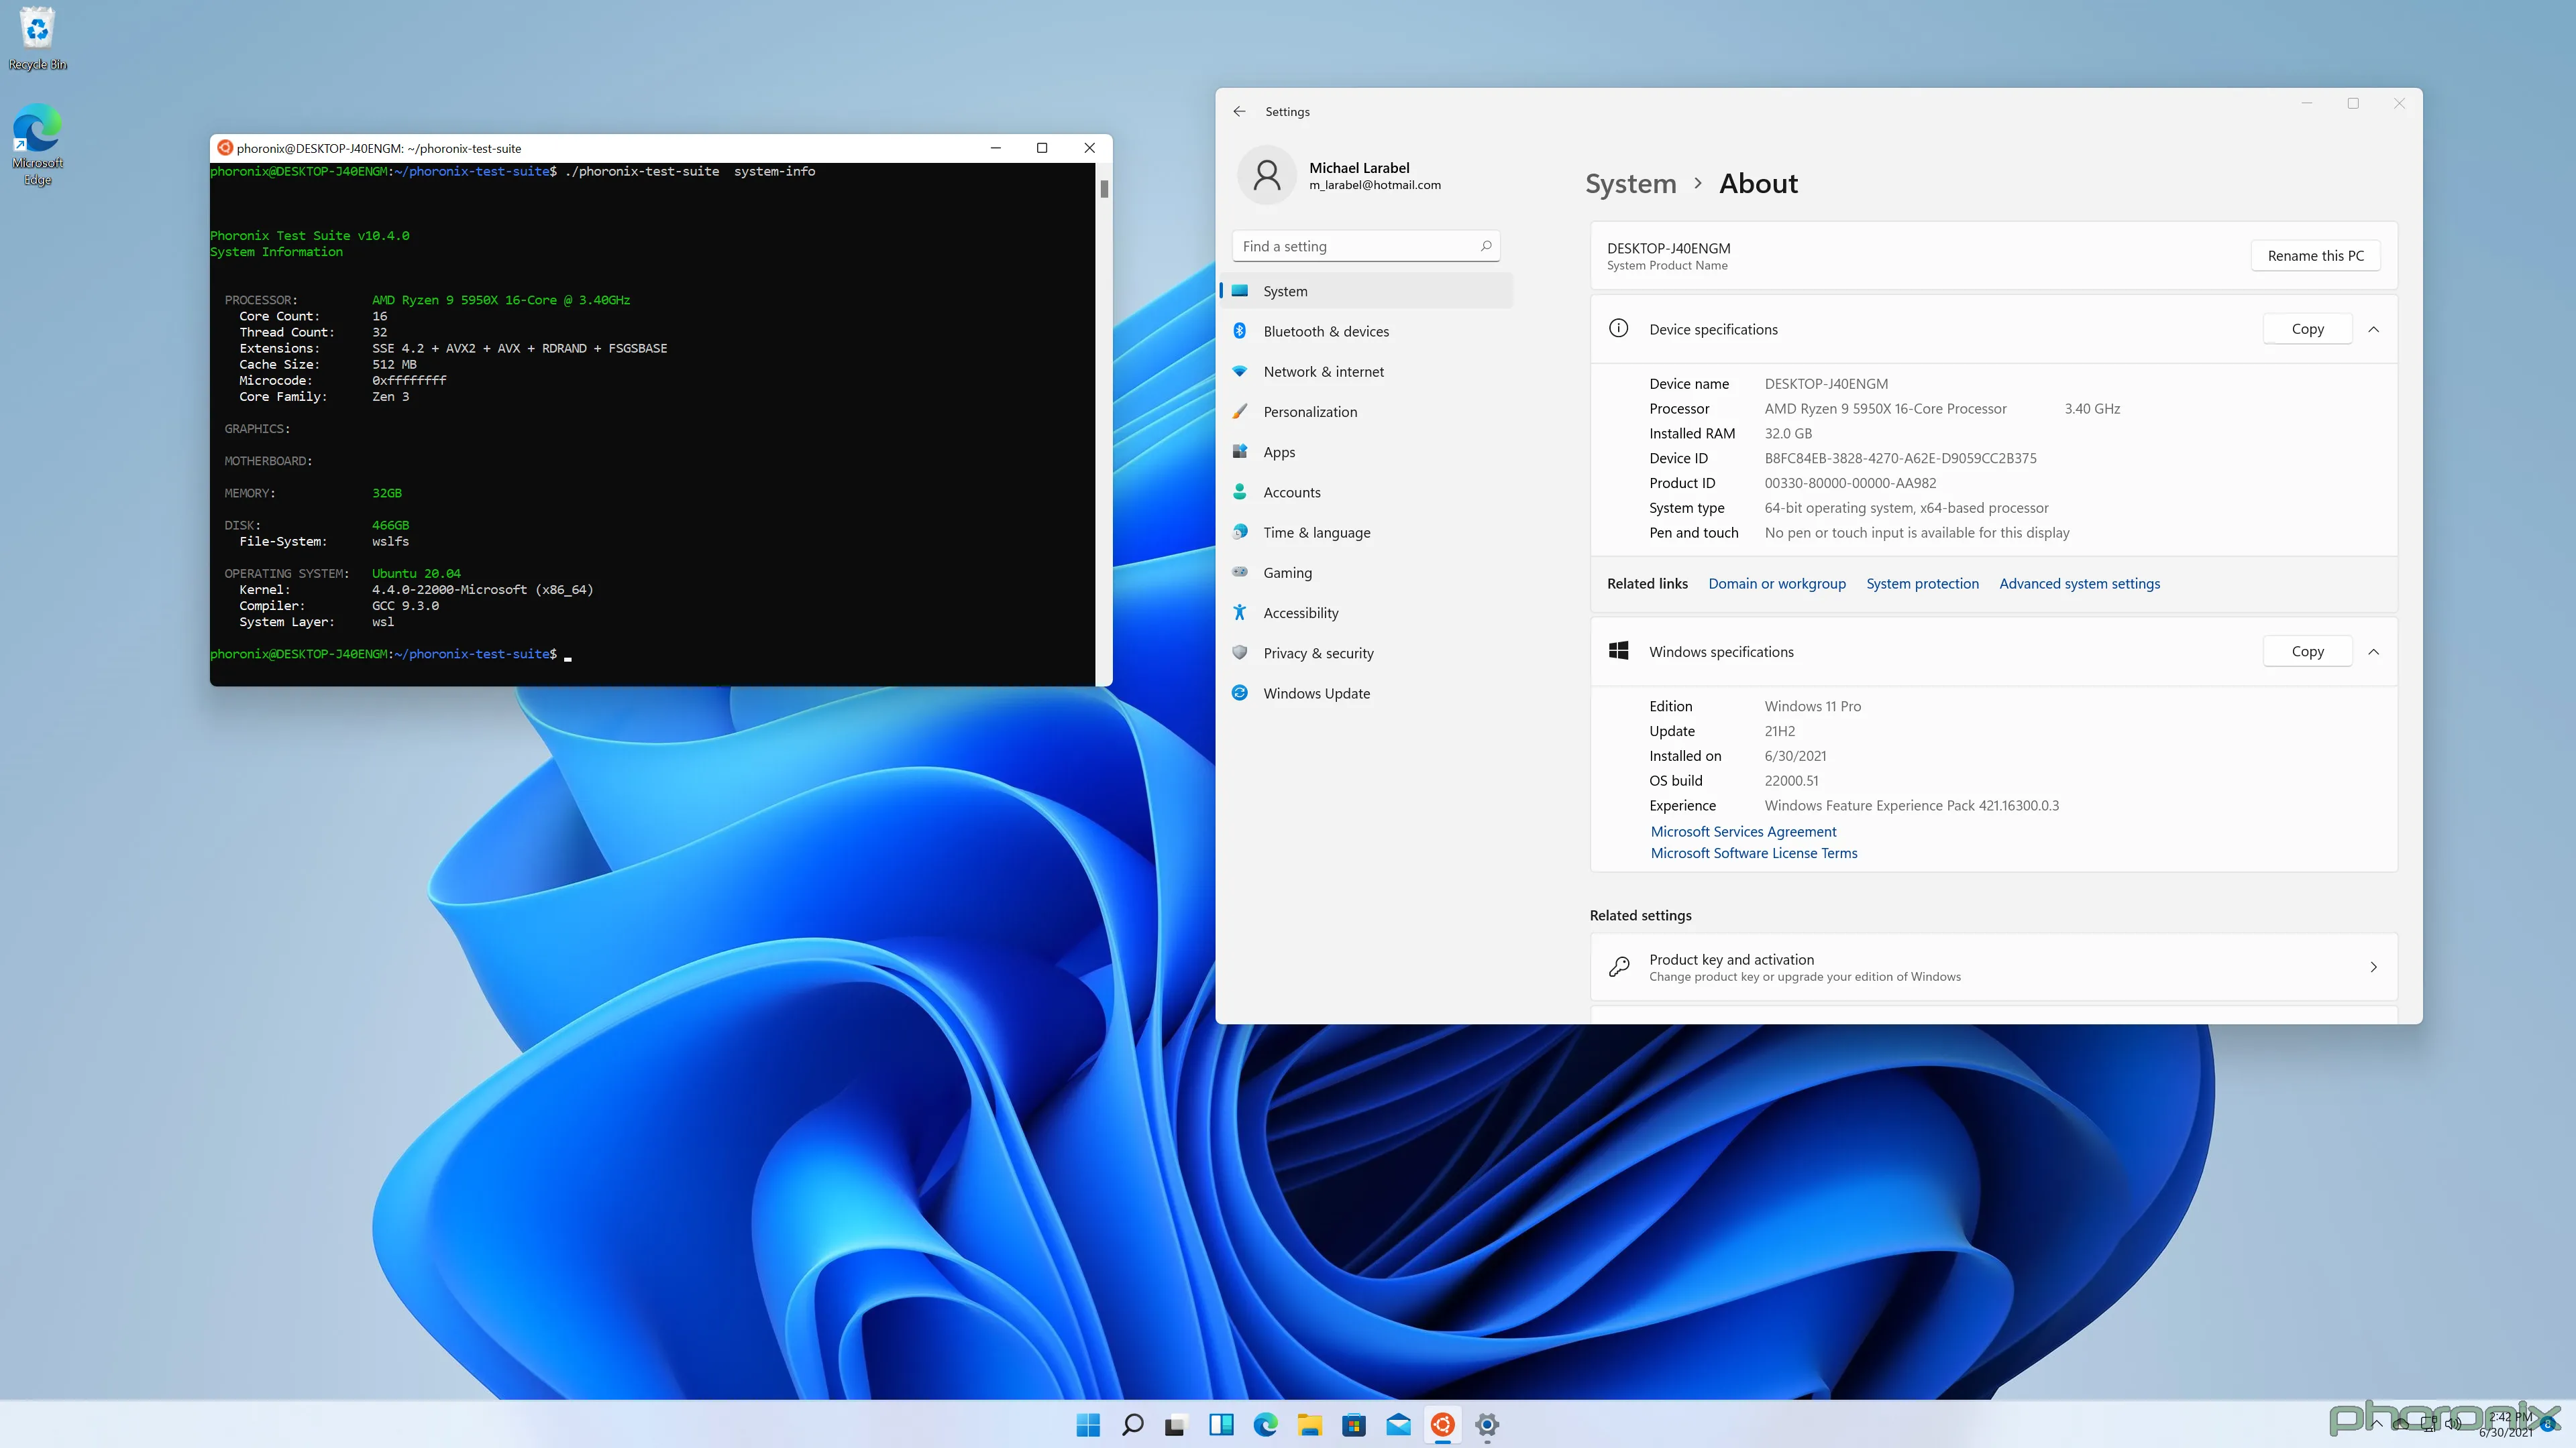
Task: Open the Microsoft Edge desktop shortcut
Action: click(x=37, y=144)
